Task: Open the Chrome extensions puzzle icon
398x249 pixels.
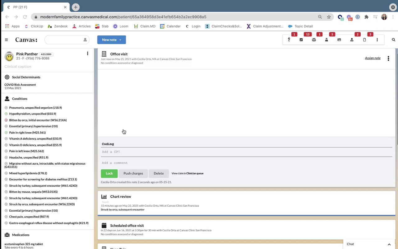Action: pyautogui.click(x=366, y=17)
